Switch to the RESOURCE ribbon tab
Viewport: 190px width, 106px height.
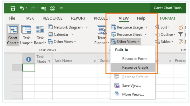[52, 18]
